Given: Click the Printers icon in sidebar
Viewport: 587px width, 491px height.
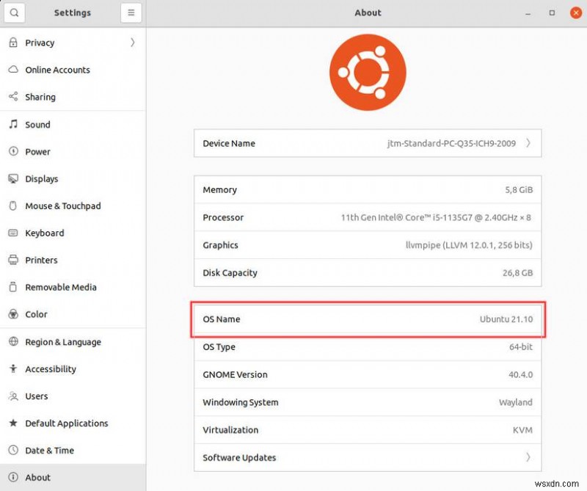Looking at the screenshot, I should (13, 260).
